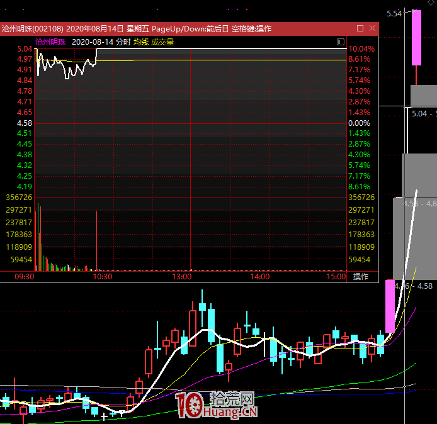The height and width of the screenshot is (424, 437).
Task: Click the 09:30 time axis label
Action: 25,277
